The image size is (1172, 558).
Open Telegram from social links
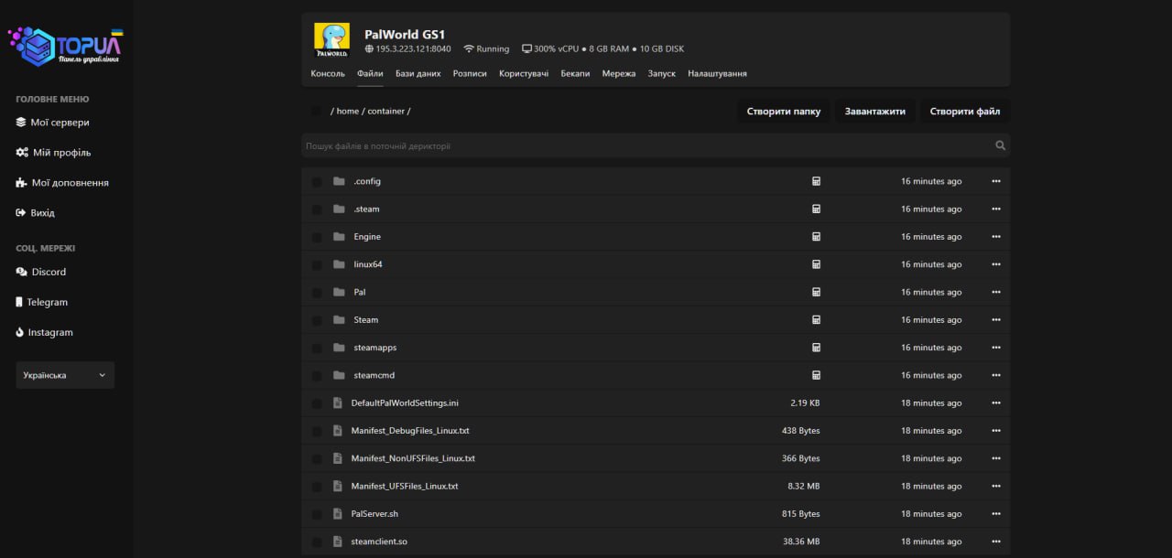[x=41, y=302]
